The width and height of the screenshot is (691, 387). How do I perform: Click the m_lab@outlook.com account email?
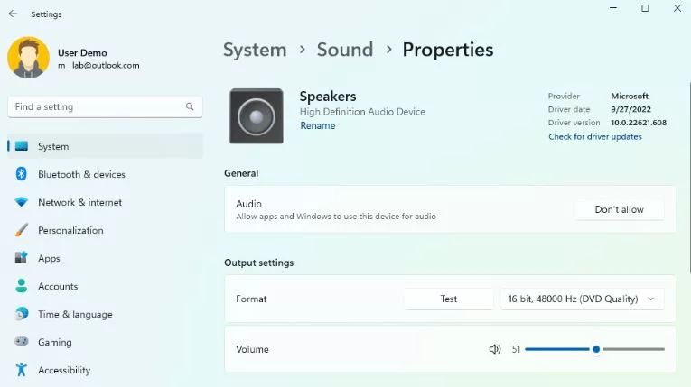click(x=98, y=65)
